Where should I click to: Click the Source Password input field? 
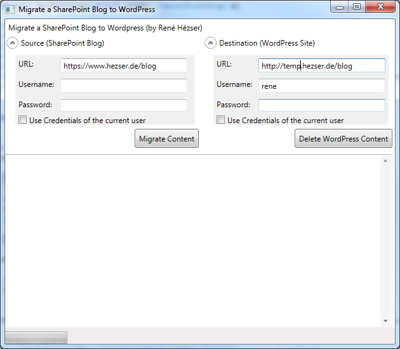click(x=124, y=105)
